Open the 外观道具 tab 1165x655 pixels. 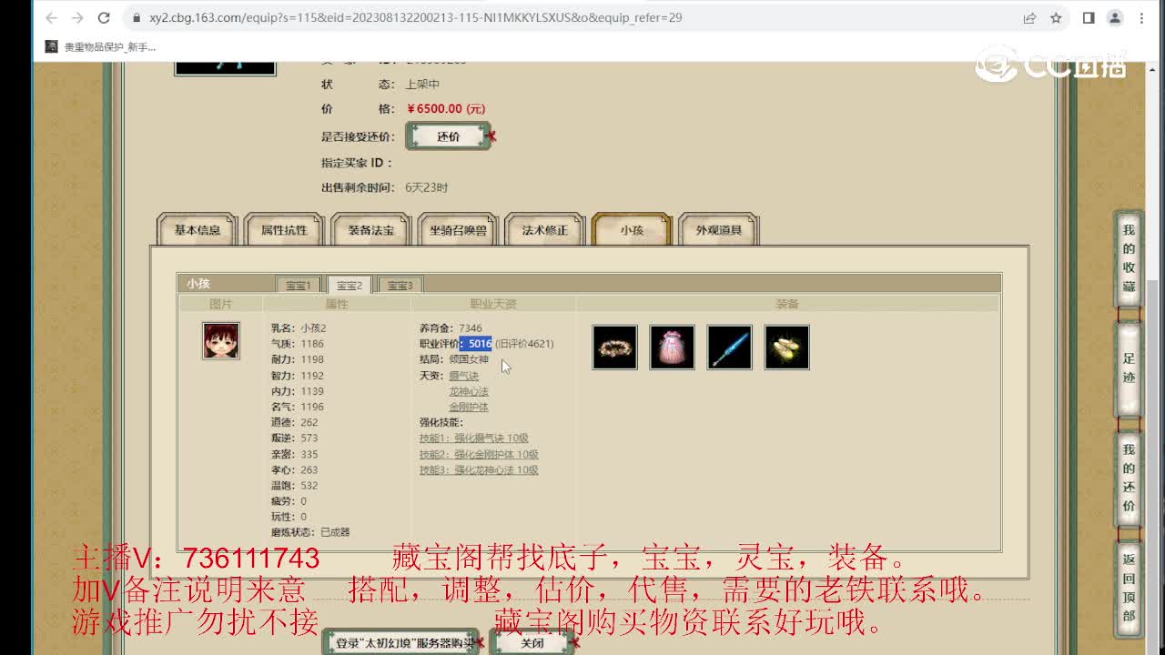(x=718, y=230)
